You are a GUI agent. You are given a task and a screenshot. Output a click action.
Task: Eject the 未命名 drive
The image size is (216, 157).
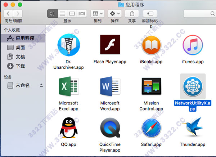point(41,85)
